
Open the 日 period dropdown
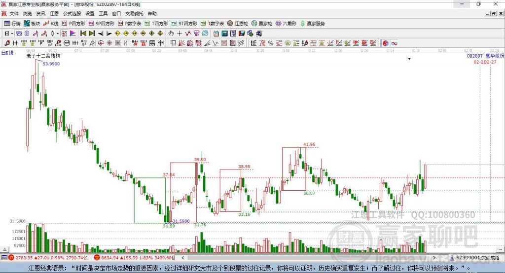pos(8,34)
